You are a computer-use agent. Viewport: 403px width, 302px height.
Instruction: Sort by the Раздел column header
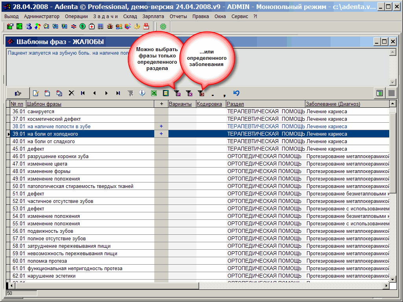[235, 104]
